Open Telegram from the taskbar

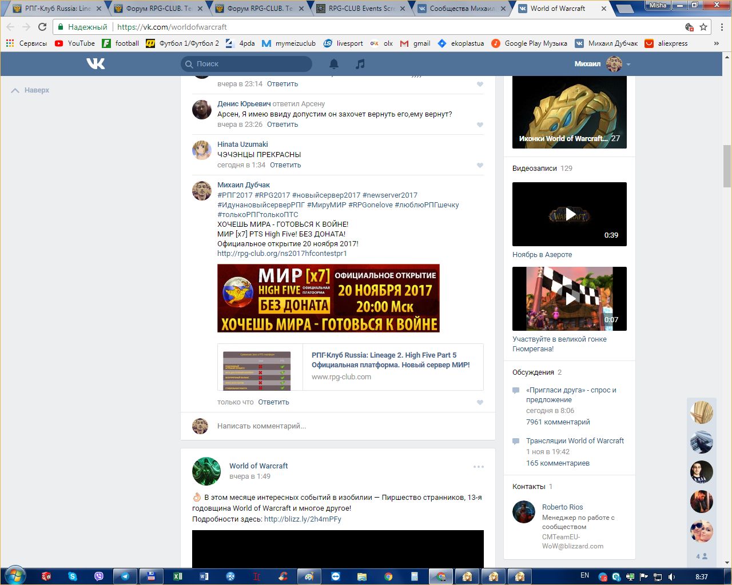coord(125,576)
